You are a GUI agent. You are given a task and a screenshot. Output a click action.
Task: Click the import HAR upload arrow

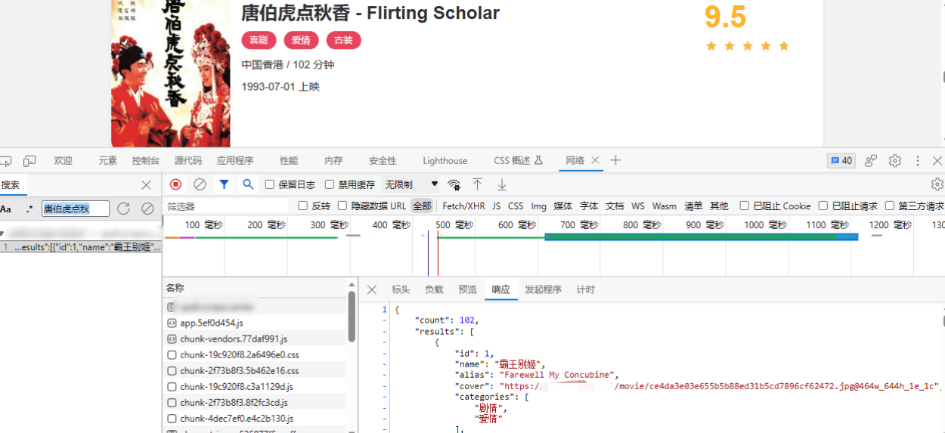(477, 184)
